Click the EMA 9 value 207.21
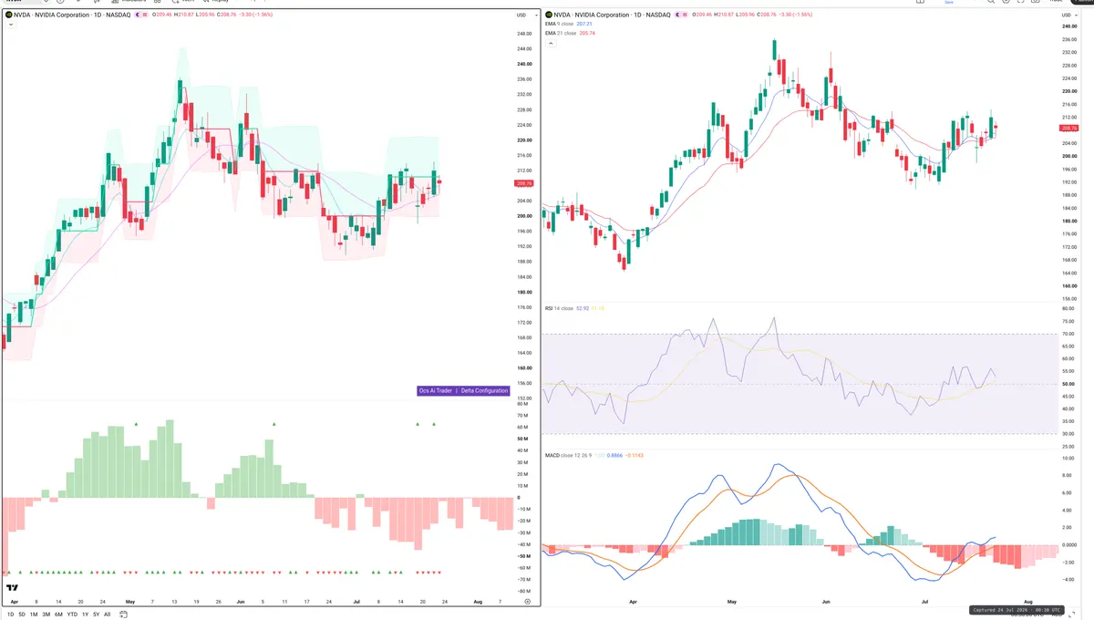 [584, 24]
